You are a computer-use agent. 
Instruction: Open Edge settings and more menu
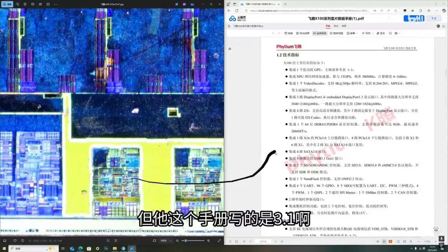[x=437, y=11]
